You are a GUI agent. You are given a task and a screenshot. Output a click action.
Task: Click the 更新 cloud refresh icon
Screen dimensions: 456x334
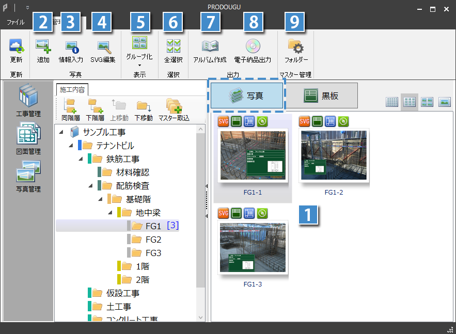pyautogui.click(x=17, y=46)
